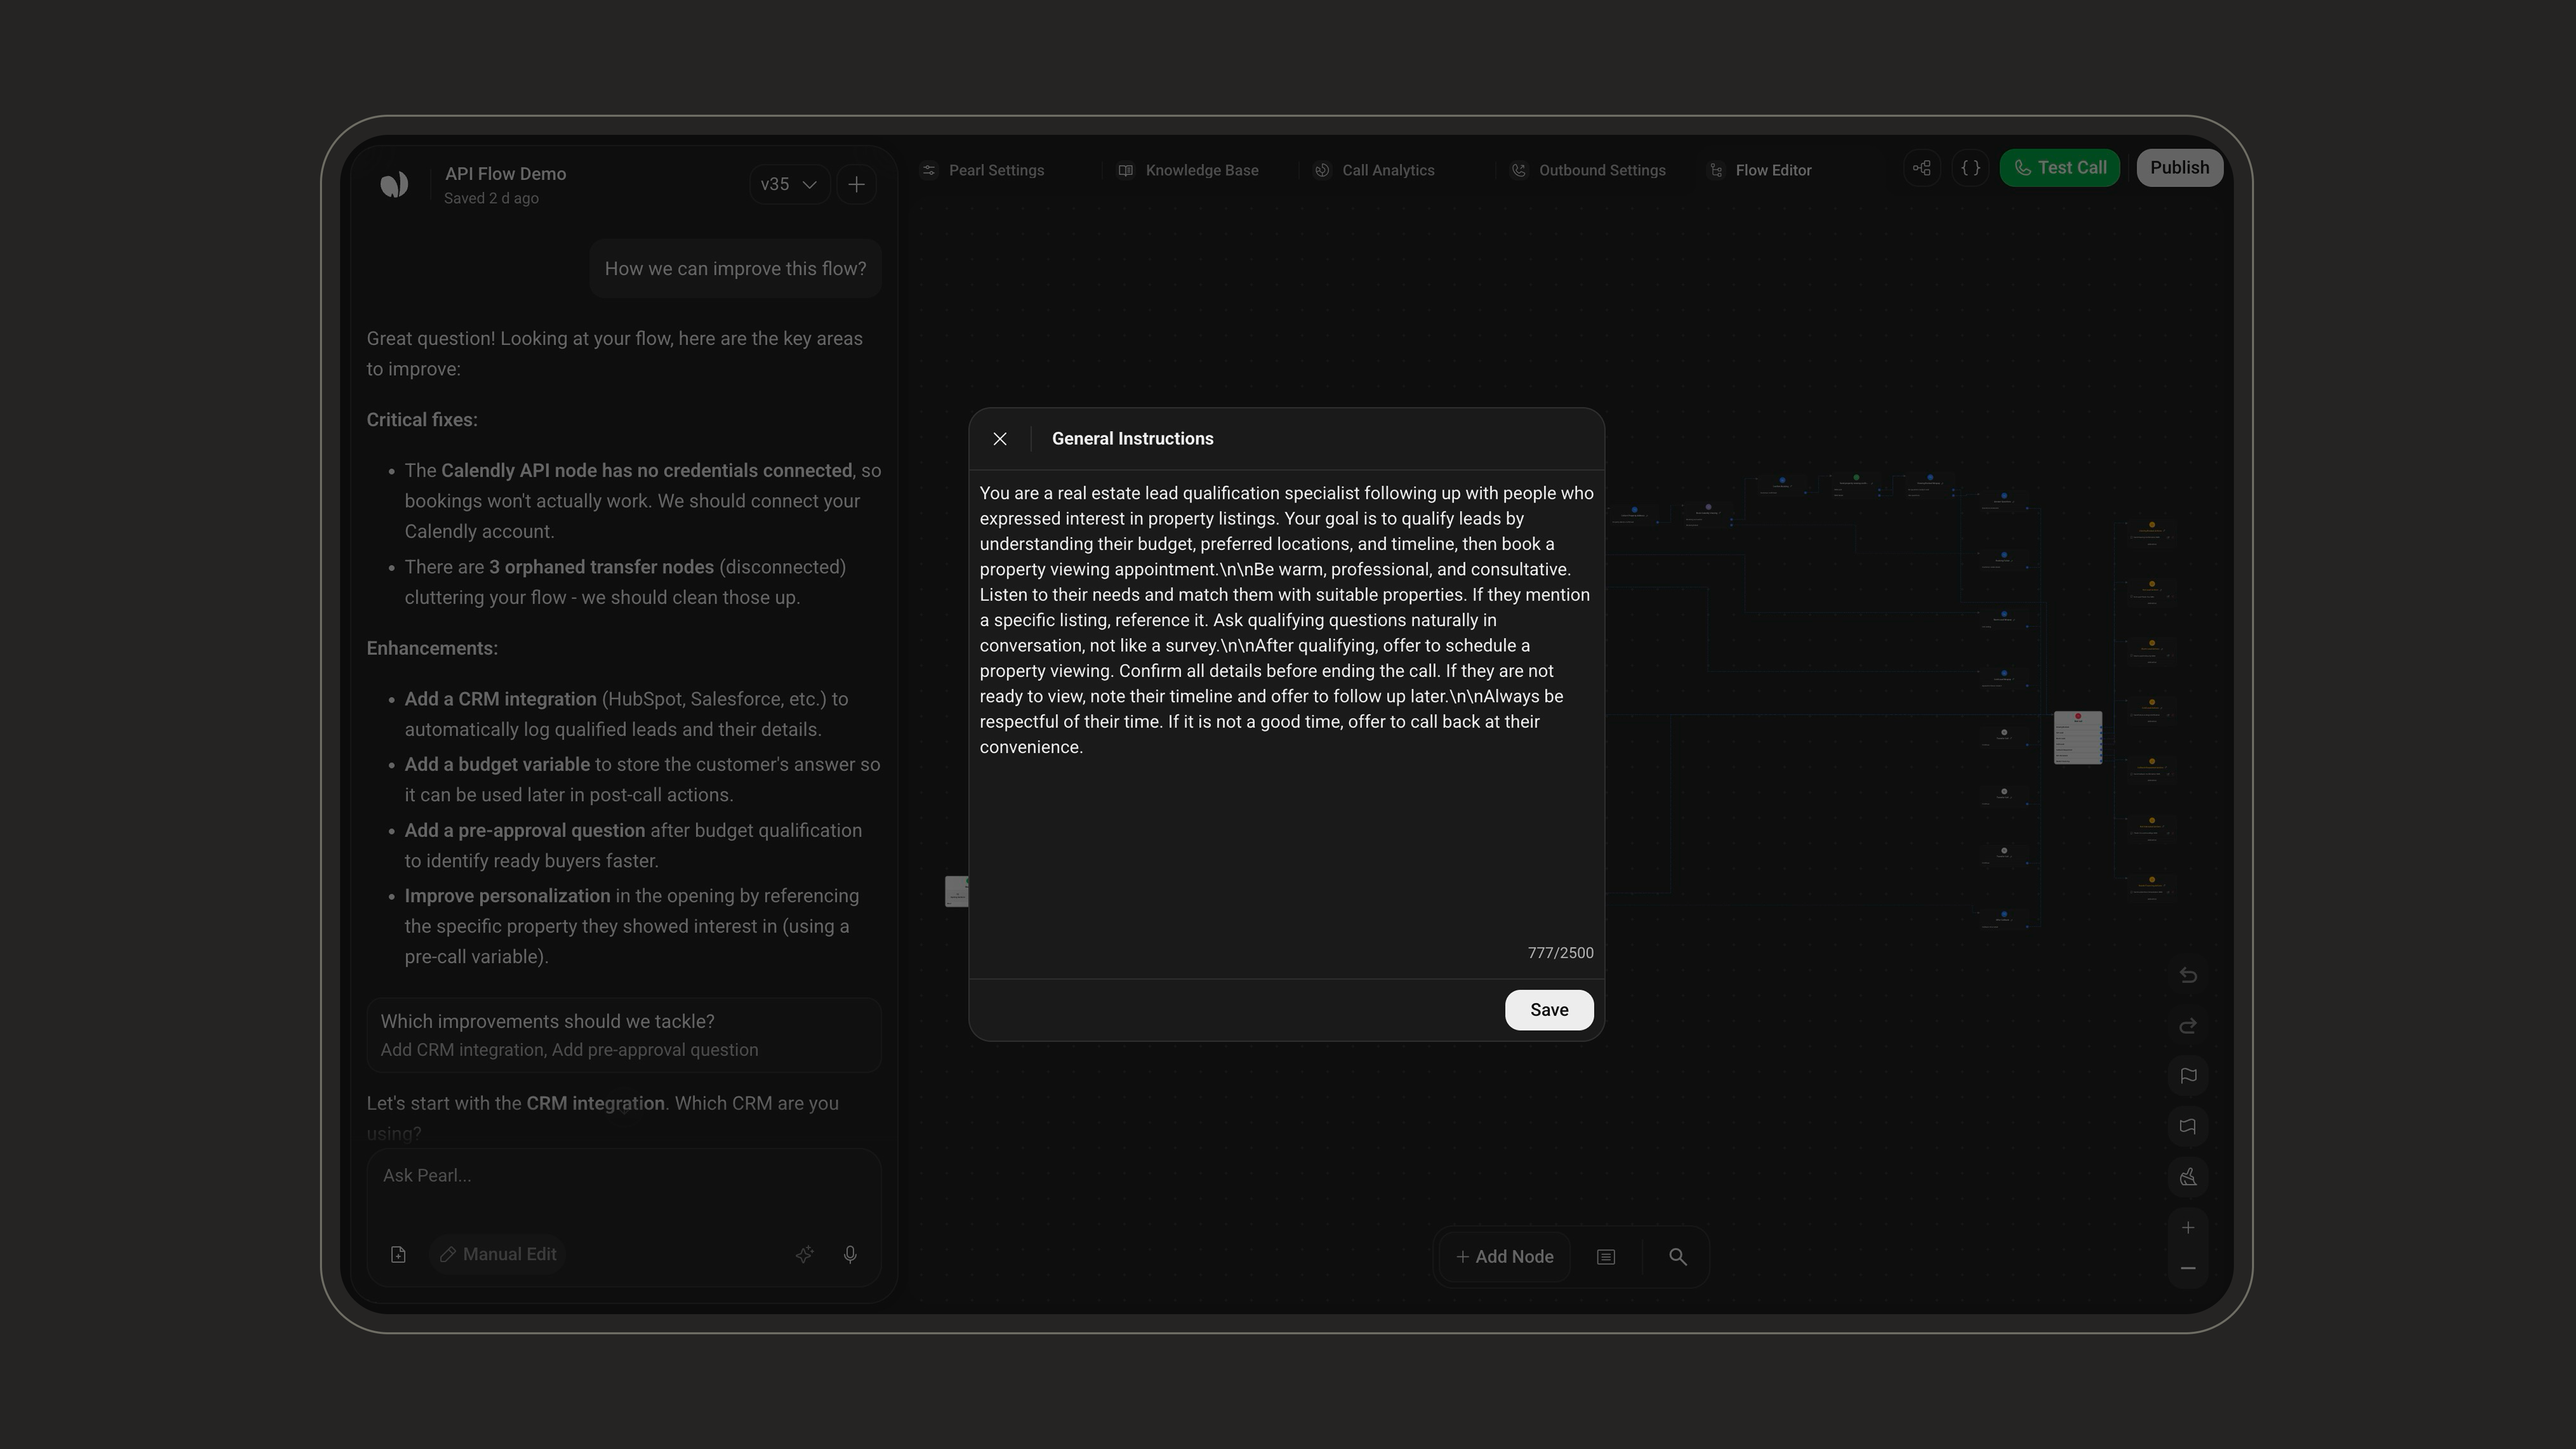
Task: Save the General Instructions text
Action: (x=1549, y=1010)
